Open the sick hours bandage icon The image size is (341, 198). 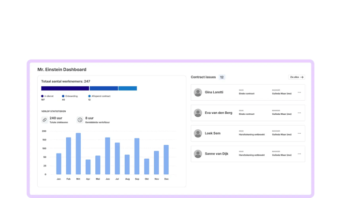pyautogui.click(x=44, y=120)
